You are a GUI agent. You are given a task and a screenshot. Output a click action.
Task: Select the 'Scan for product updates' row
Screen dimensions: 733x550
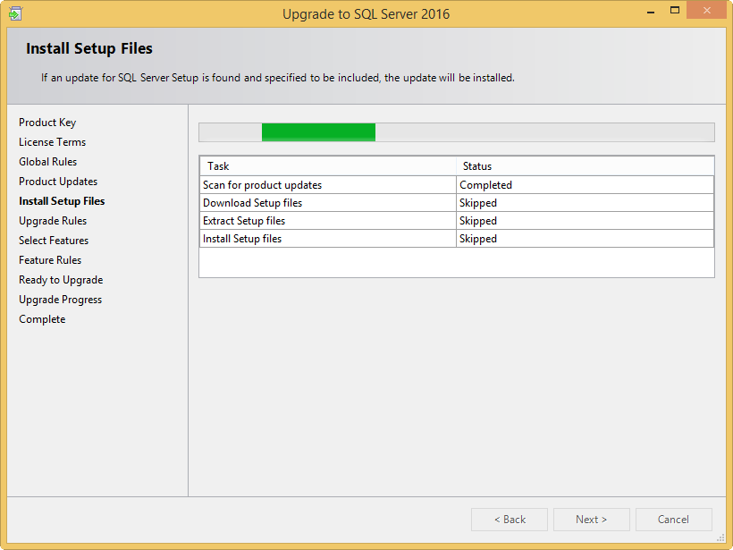pos(457,185)
